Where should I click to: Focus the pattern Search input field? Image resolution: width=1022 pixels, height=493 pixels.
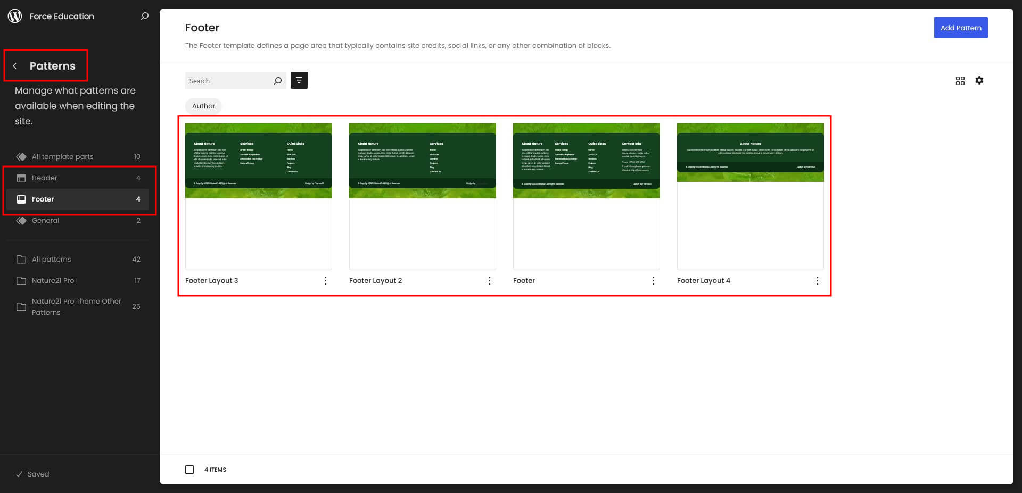[229, 81]
